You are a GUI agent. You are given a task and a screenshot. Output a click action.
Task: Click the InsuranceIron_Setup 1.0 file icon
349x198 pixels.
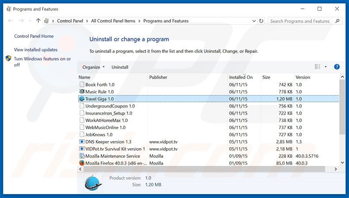pos(82,113)
